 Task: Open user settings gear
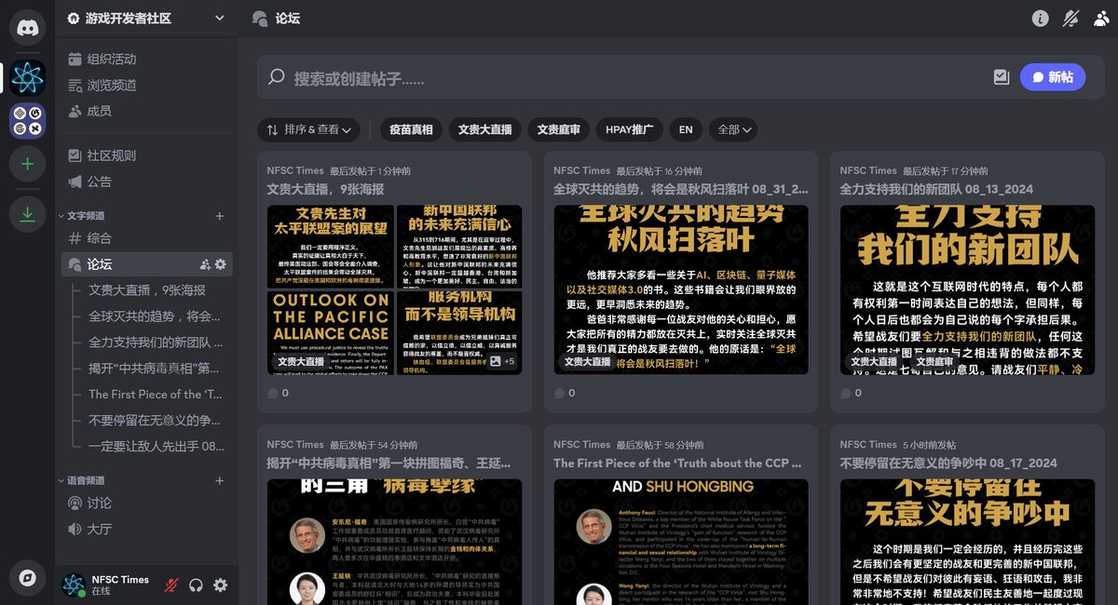coord(220,585)
